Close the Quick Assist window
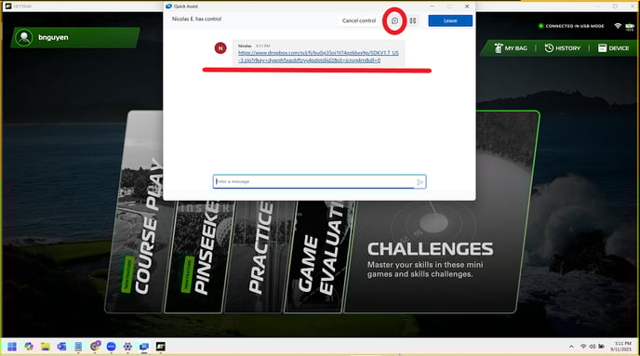 click(x=467, y=7)
